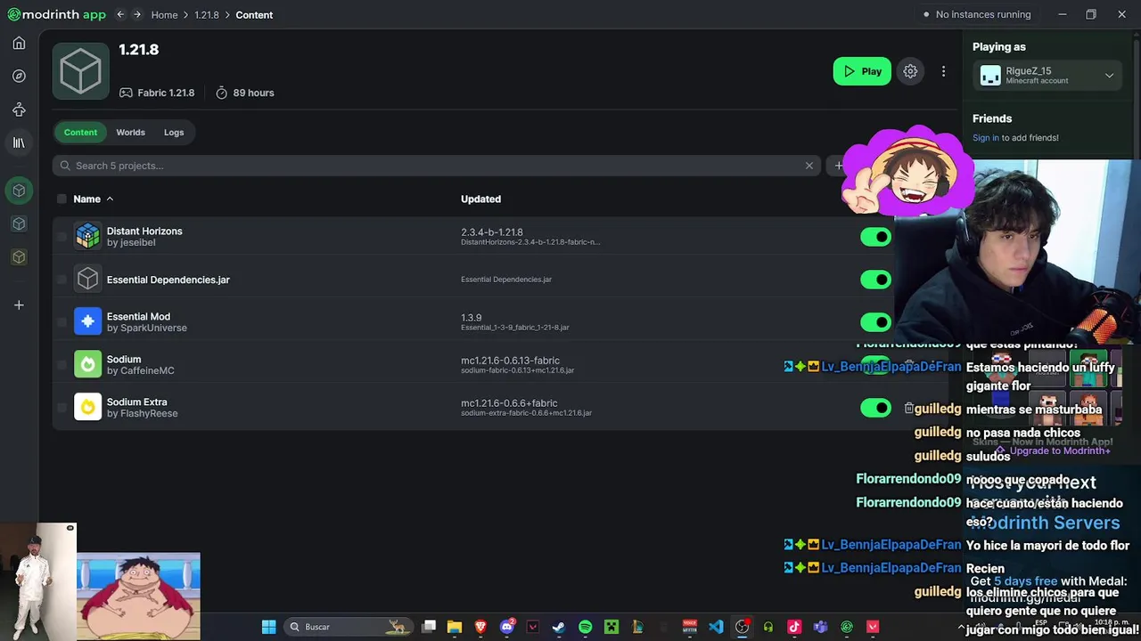Switch to the Content tab
The image size is (1141, 641).
click(x=80, y=133)
